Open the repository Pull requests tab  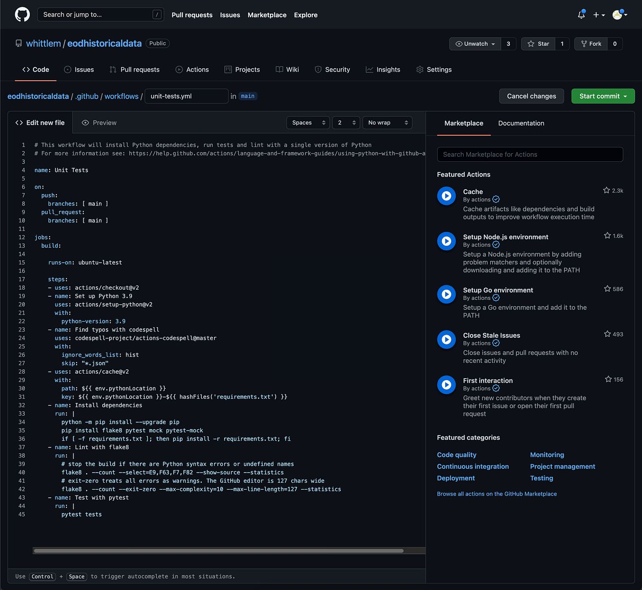(134, 70)
